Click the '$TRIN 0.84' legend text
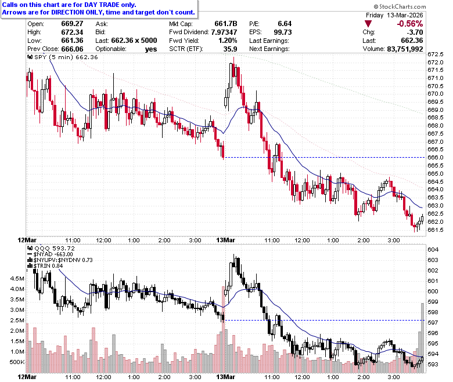The height and width of the screenshot is (382, 453). point(48,266)
